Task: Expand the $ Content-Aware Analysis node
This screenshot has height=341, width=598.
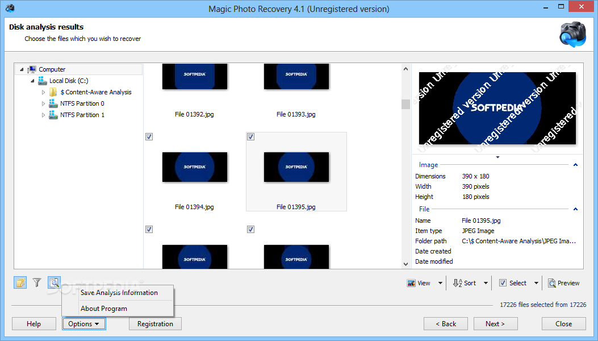Action: point(43,93)
